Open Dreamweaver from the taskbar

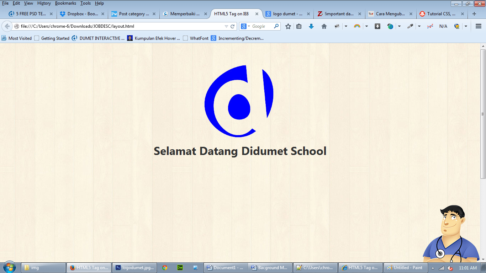[180, 268]
